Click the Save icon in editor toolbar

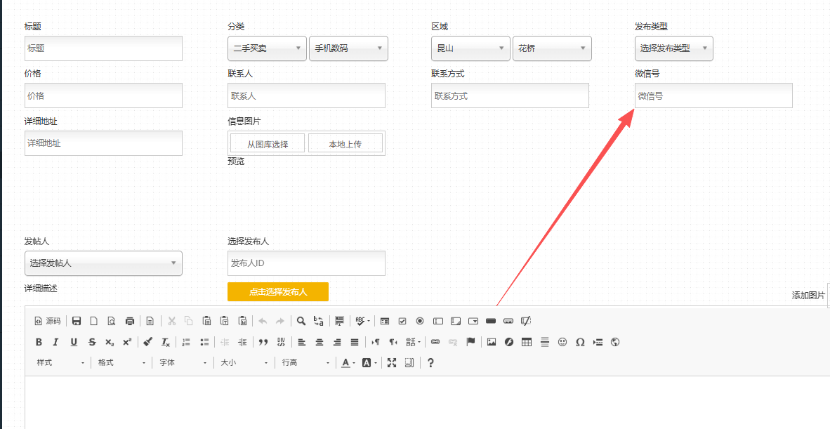pyautogui.click(x=77, y=321)
